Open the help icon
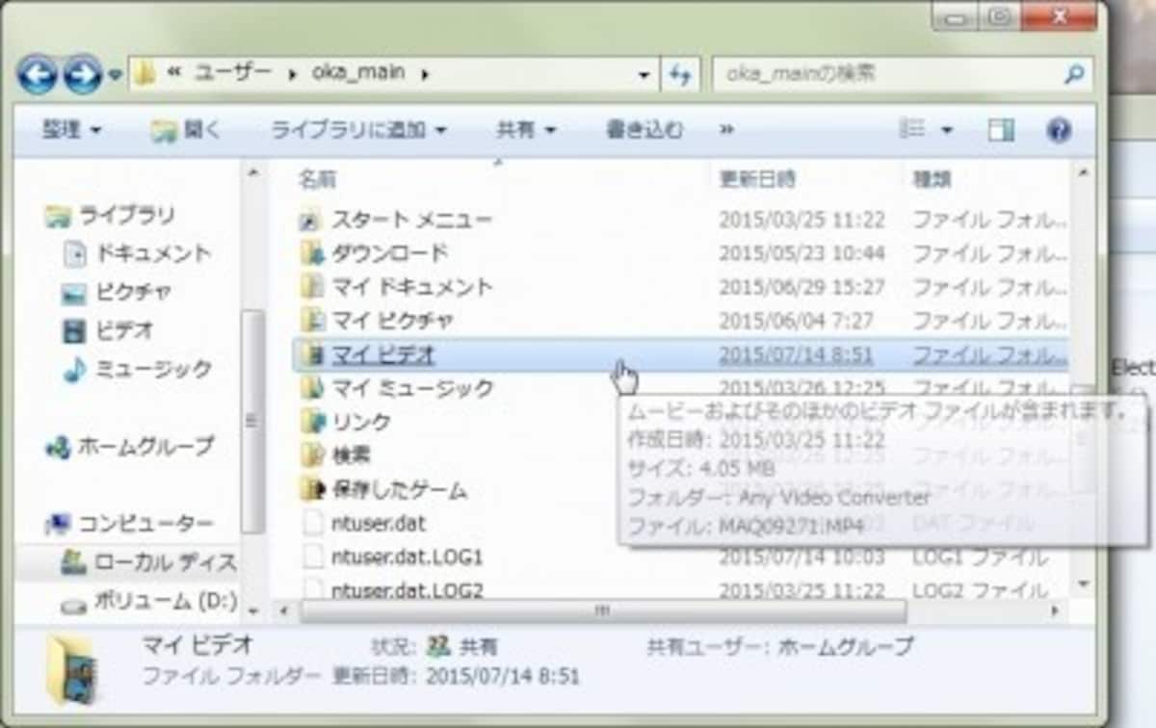This screenshot has width=1156, height=728. pyautogui.click(x=1059, y=130)
